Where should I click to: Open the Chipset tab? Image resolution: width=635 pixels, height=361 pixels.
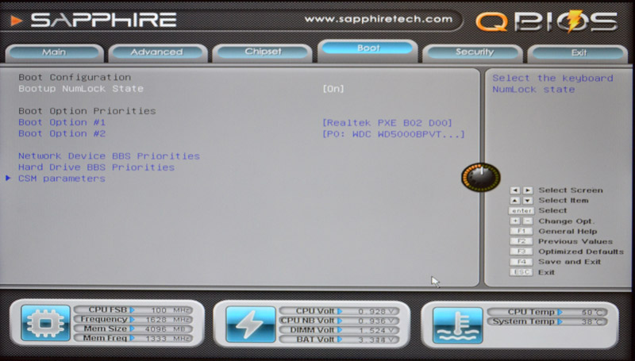click(x=263, y=52)
